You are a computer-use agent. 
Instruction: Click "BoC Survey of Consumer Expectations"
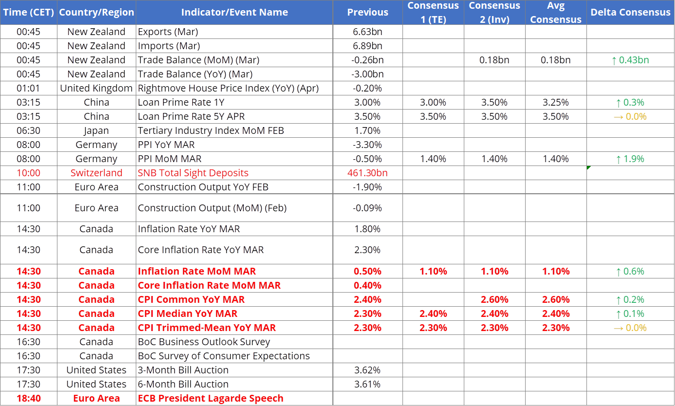235,356
